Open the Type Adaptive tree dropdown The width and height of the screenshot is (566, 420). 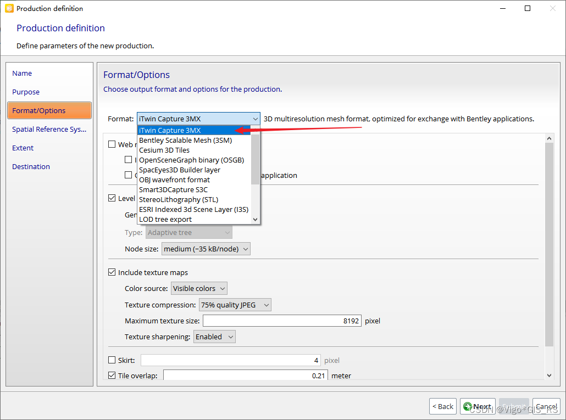pos(189,233)
